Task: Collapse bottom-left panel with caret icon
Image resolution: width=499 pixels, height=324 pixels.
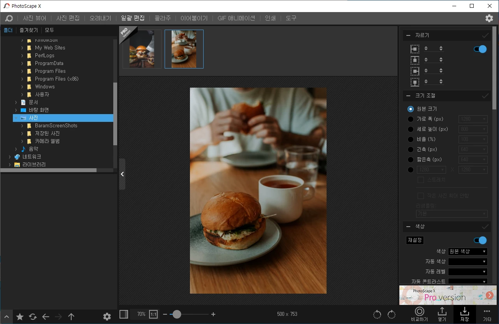Action: 7,317
